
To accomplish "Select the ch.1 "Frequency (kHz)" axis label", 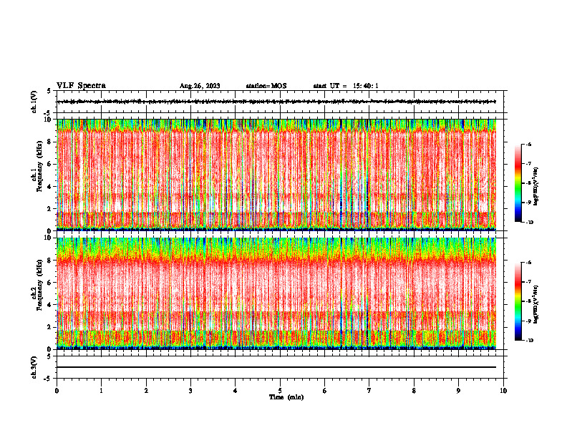I will coord(39,166).
